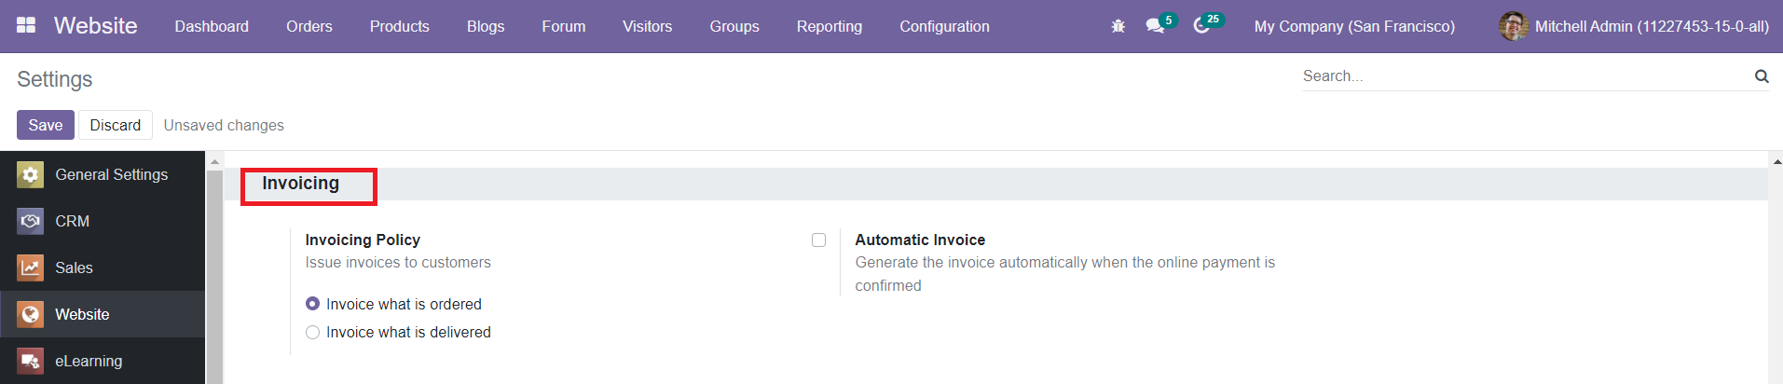Save the settings changes
1783x384 pixels.
tap(45, 125)
